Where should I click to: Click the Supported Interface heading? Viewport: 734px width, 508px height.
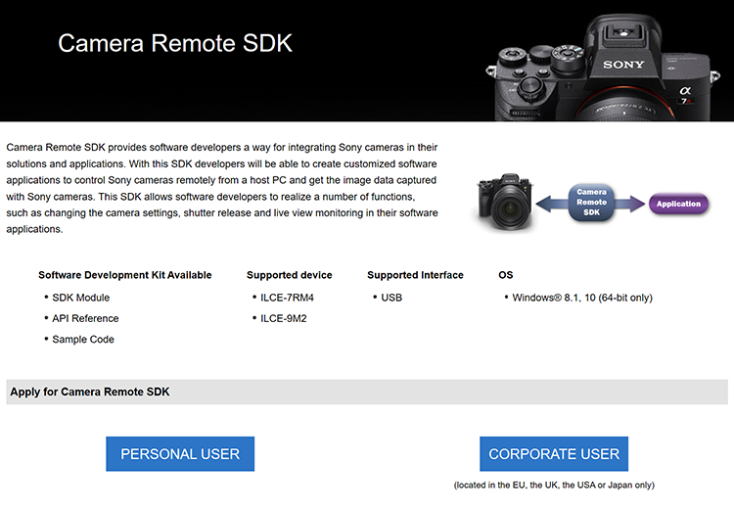pyautogui.click(x=415, y=275)
